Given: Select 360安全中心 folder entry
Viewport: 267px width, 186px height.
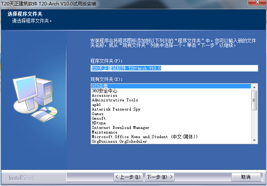Looking at the screenshot, I should 171,91.
